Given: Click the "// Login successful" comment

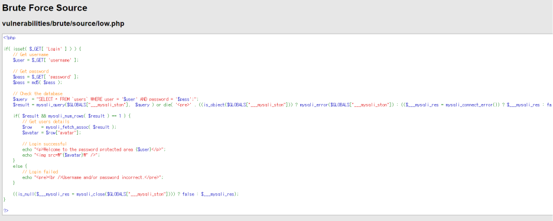Looking at the screenshot, I should [44, 144].
